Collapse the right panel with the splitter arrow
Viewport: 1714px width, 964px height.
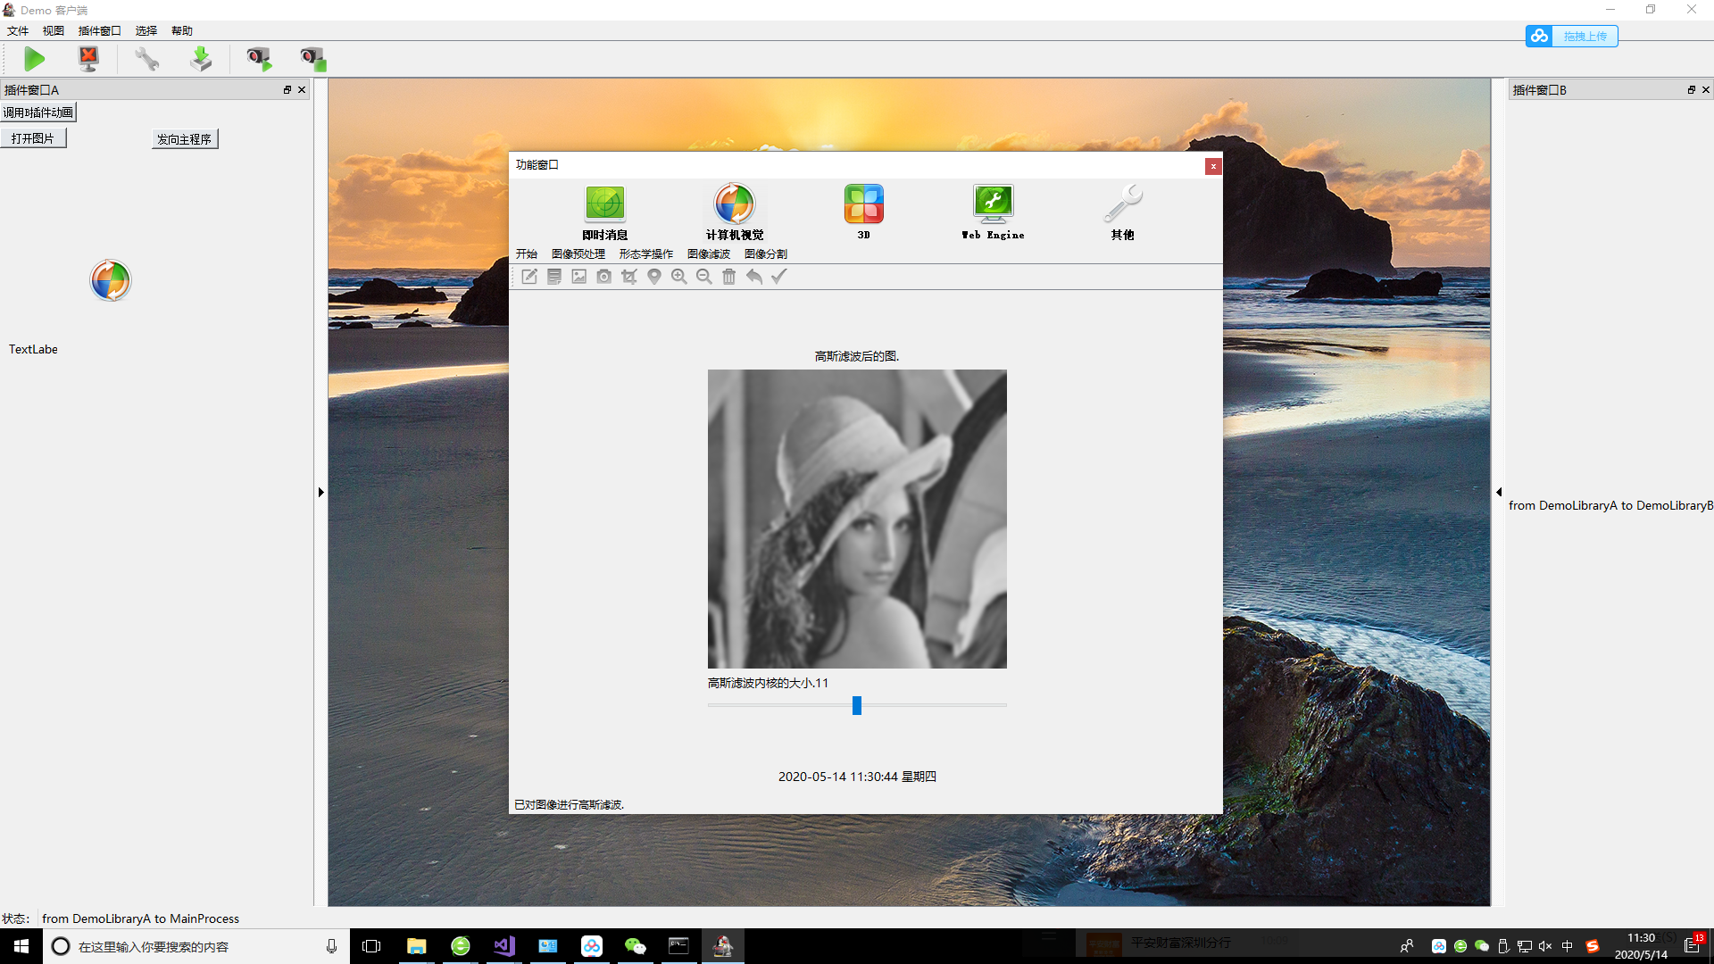pyautogui.click(x=1499, y=492)
